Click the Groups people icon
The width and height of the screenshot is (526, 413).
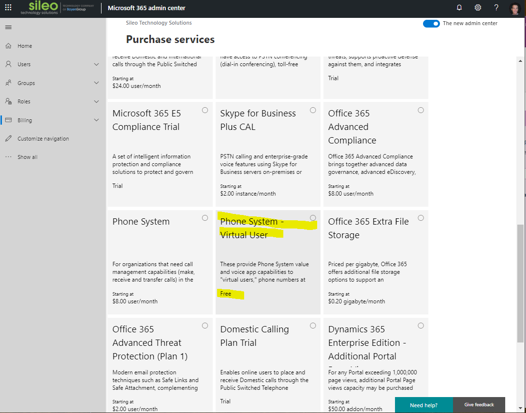(x=8, y=83)
